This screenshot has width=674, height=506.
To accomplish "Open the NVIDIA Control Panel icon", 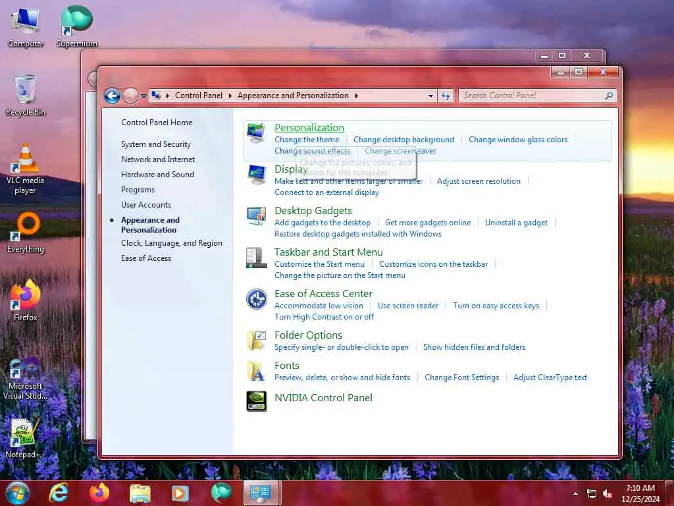I will coord(257,401).
